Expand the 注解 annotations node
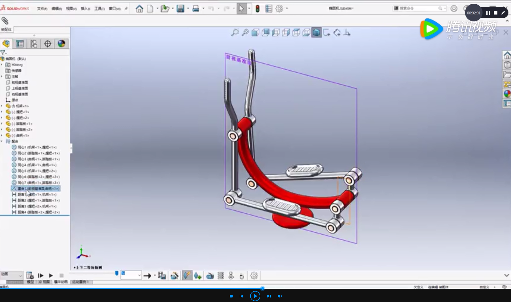The width and height of the screenshot is (511, 302). 2,77
